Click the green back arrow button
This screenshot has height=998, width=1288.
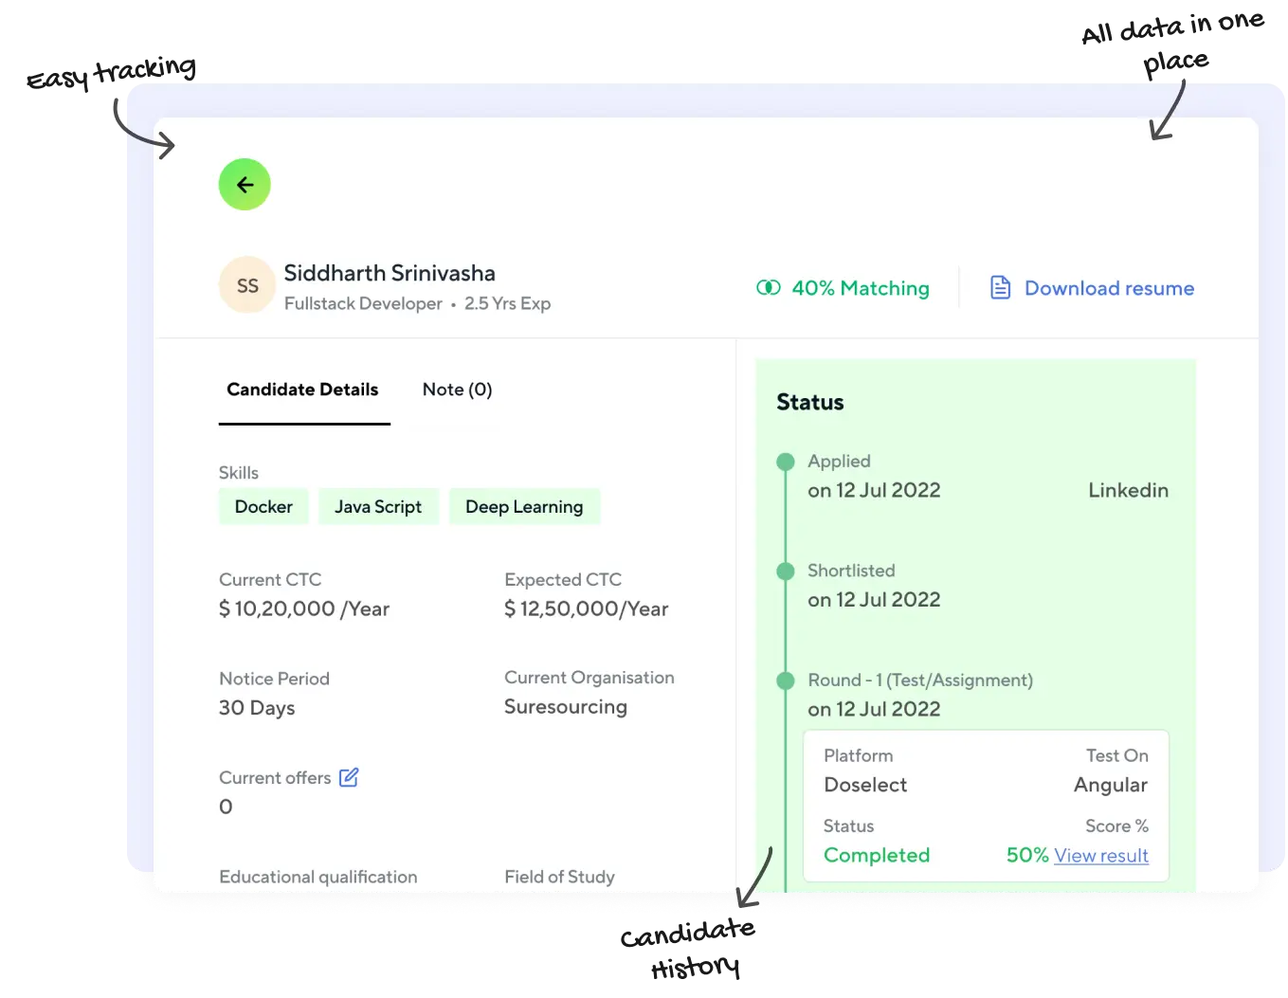click(x=245, y=184)
